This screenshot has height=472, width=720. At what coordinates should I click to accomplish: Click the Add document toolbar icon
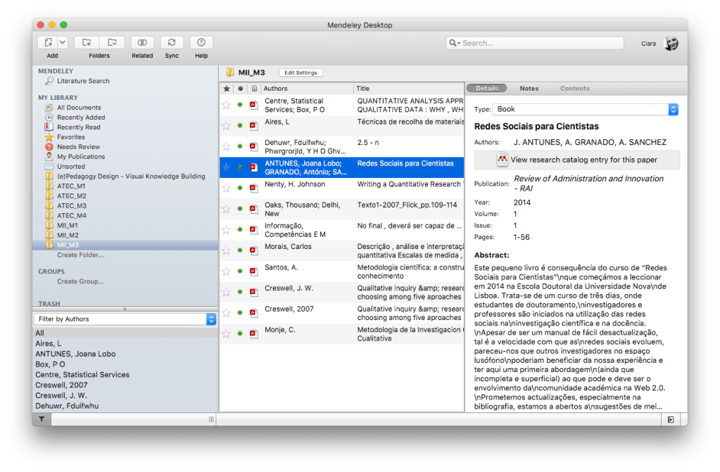coord(48,43)
